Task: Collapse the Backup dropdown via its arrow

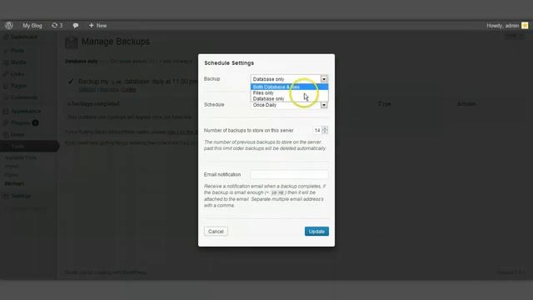Action: (x=324, y=79)
